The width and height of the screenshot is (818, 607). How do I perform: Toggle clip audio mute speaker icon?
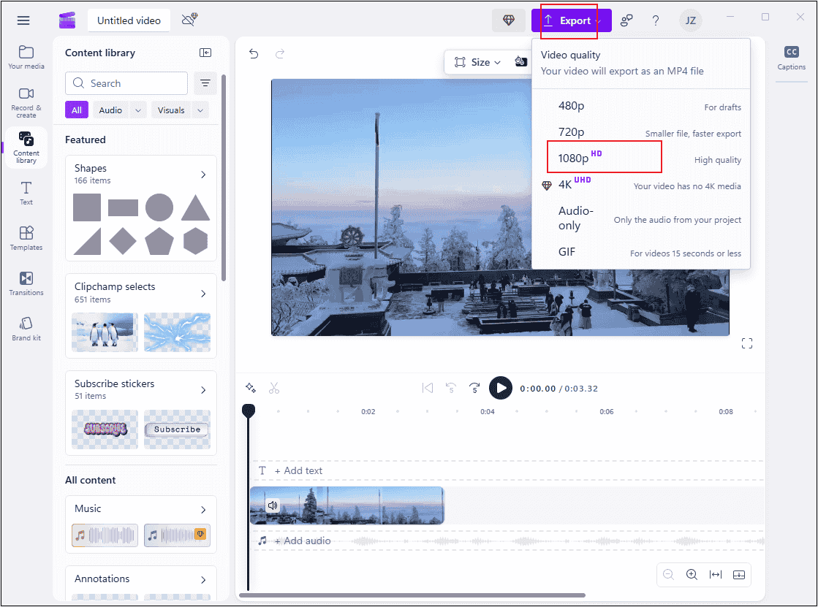(x=273, y=505)
